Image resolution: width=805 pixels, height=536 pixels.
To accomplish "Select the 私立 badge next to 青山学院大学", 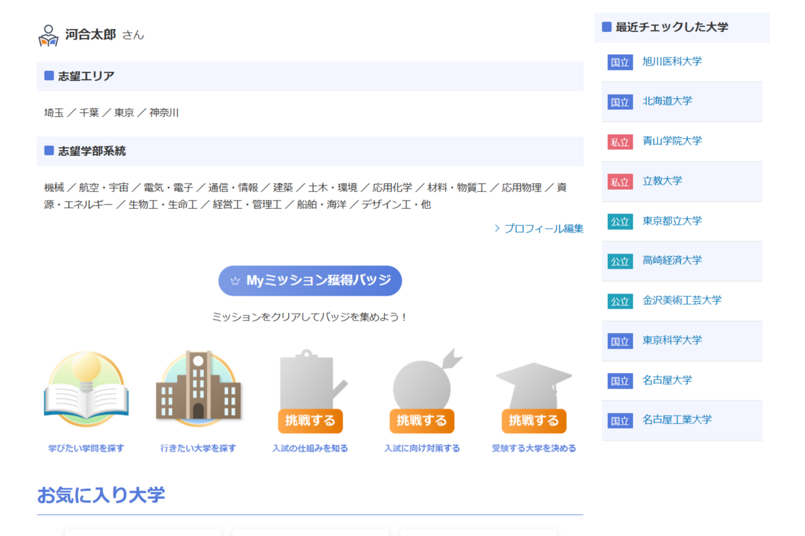I will point(619,142).
